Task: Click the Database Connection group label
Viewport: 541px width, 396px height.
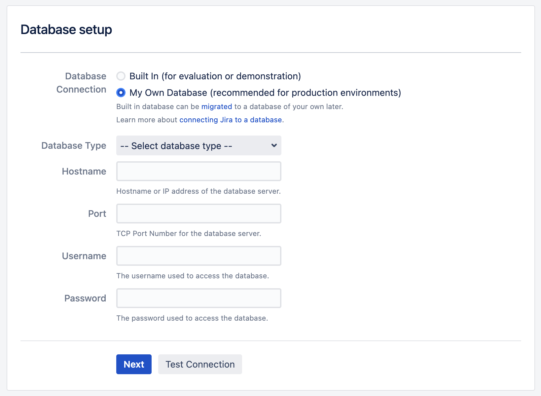Action: 82,83
